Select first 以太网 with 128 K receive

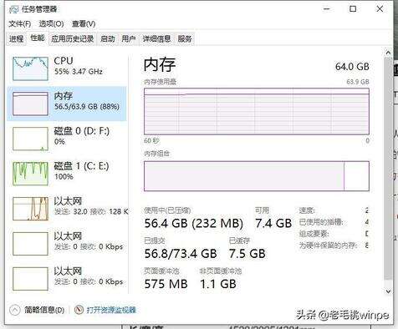click(67, 208)
